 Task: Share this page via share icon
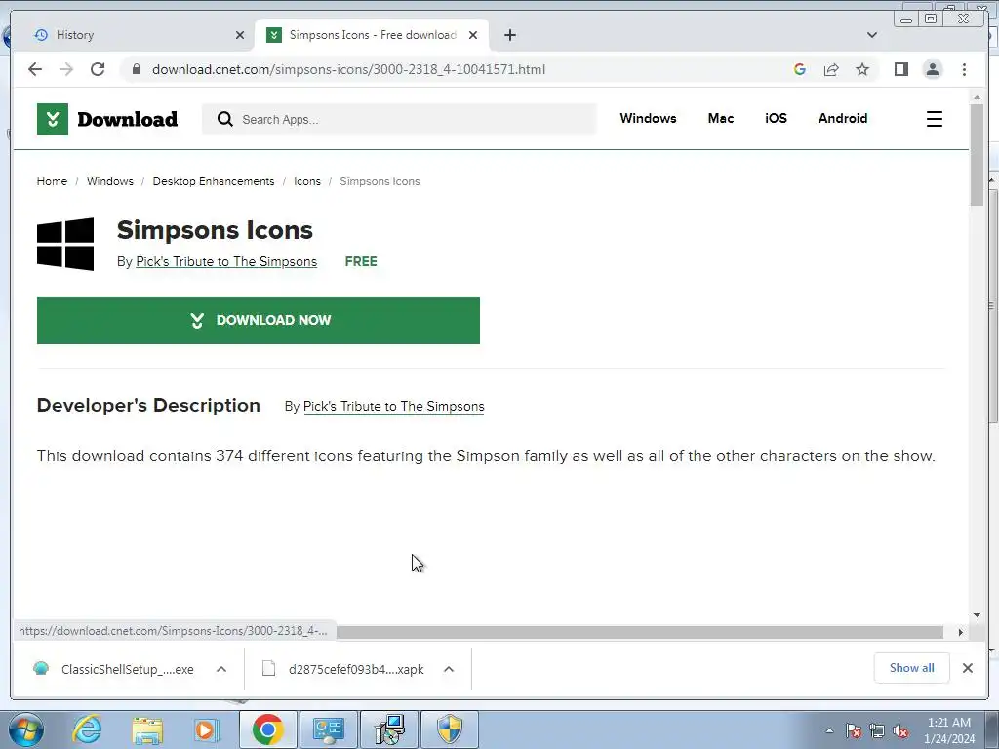831,69
